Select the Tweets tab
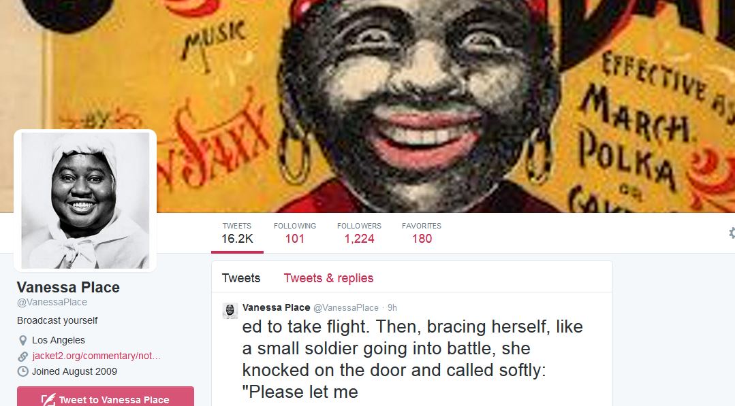The height and width of the screenshot is (406, 735). point(241,278)
